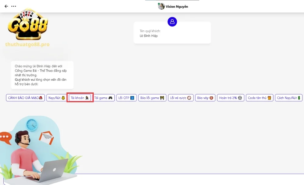This screenshot has width=304, height=185.
Task: Click the orange chat bubble icon
Action: coord(5,137)
